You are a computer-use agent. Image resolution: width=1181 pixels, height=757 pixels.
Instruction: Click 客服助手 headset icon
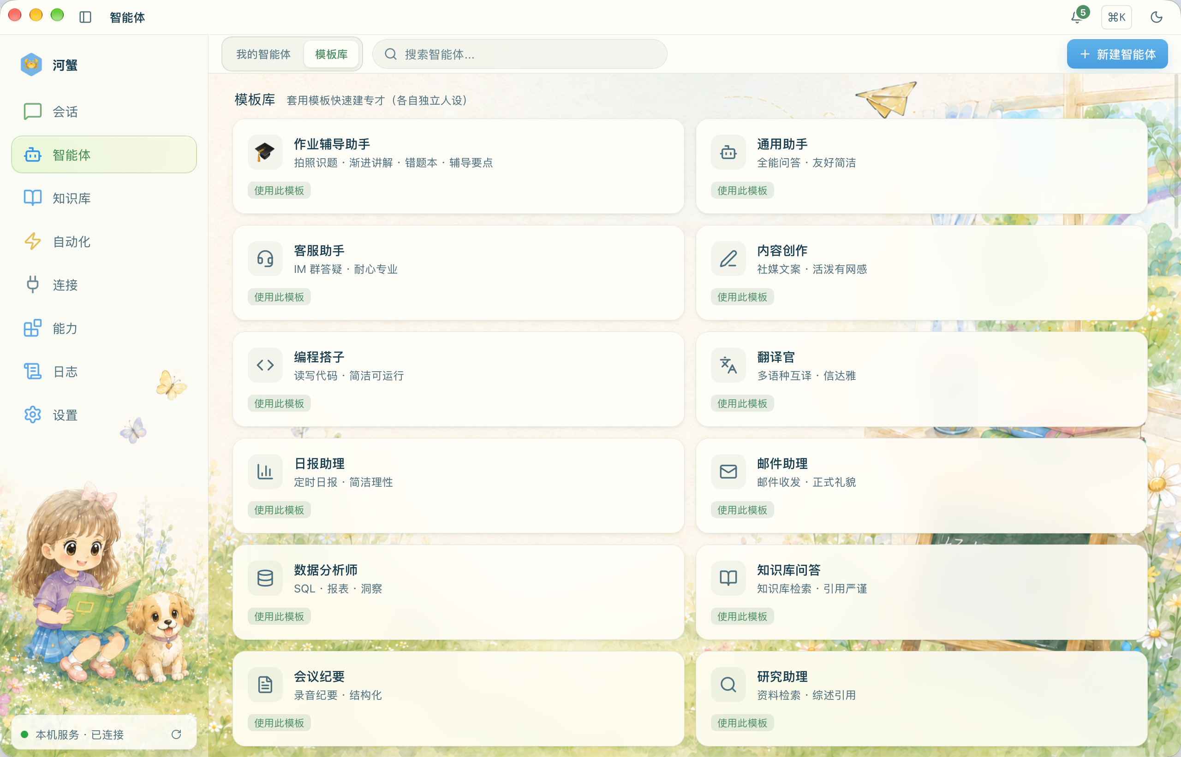(x=265, y=259)
